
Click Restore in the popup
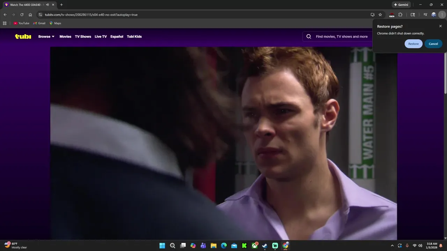(413, 44)
